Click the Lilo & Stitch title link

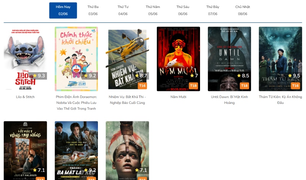[25, 97]
